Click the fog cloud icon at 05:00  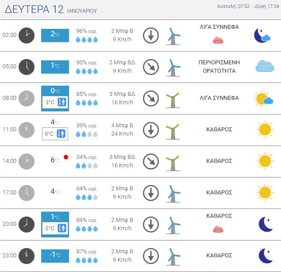coord(265,66)
